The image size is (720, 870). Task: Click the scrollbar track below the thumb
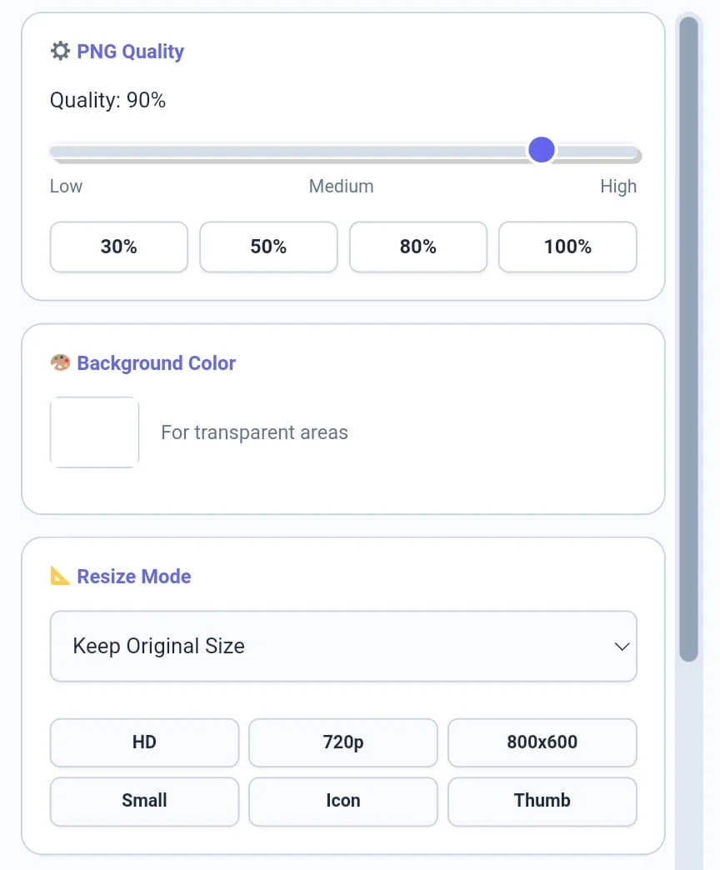[688, 767]
